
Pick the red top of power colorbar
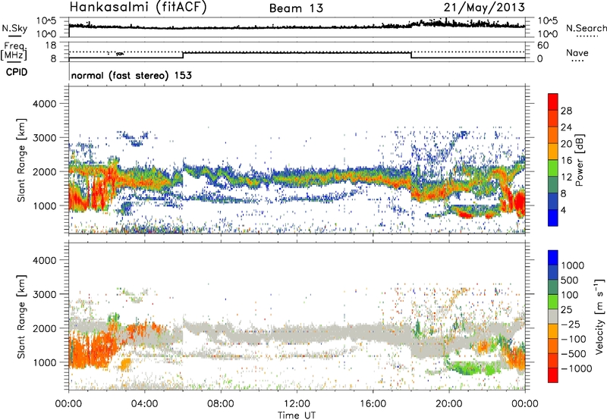(553, 100)
